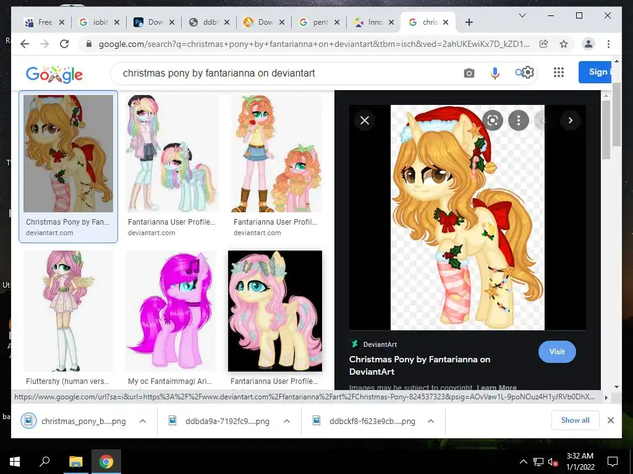Close the image preview panel

pyautogui.click(x=365, y=120)
